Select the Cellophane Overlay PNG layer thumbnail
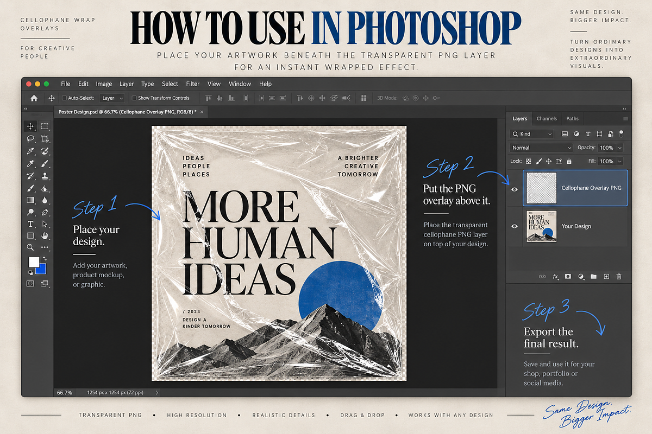 pos(541,188)
